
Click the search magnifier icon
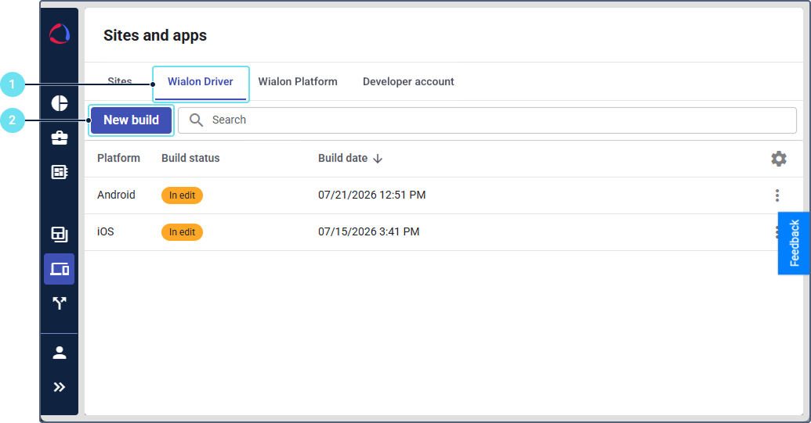pyautogui.click(x=196, y=120)
